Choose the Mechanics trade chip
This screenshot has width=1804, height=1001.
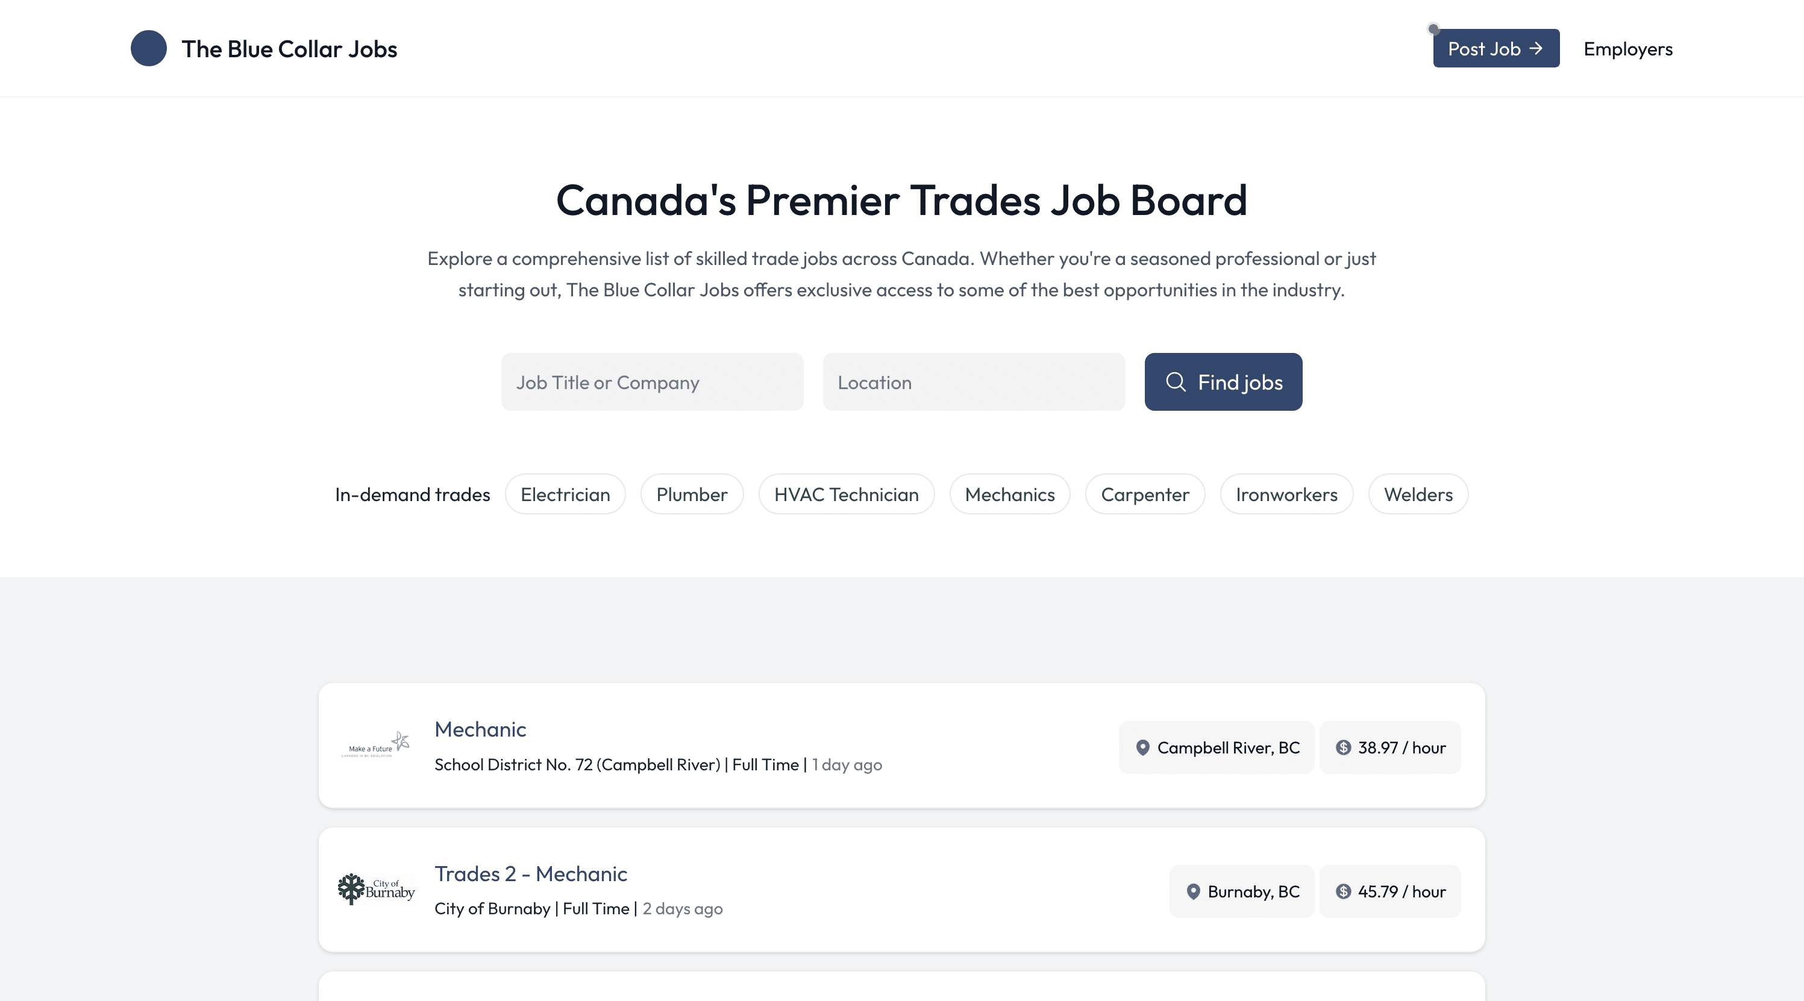click(1010, 494)
